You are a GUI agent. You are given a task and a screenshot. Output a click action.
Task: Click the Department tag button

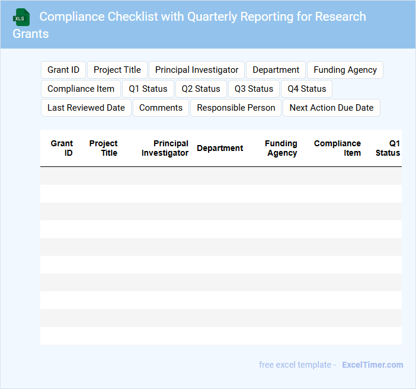(276, 70)
